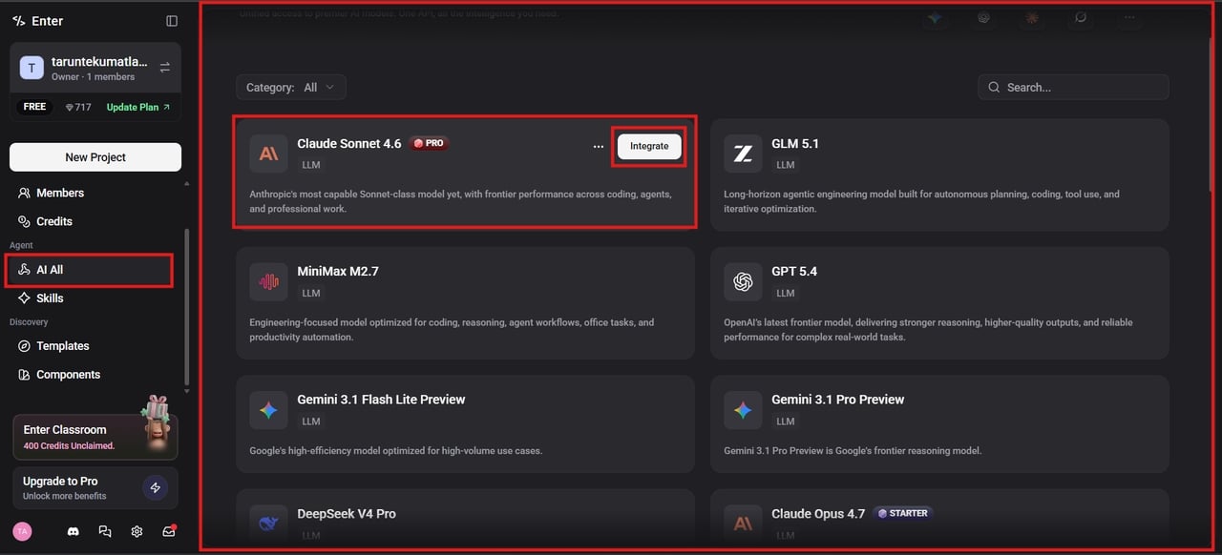The width and height of the screenshot is (1222, 555).
Task: Click the Anthropic logo on Claude Opus 4.7
Action: point(743,523)
